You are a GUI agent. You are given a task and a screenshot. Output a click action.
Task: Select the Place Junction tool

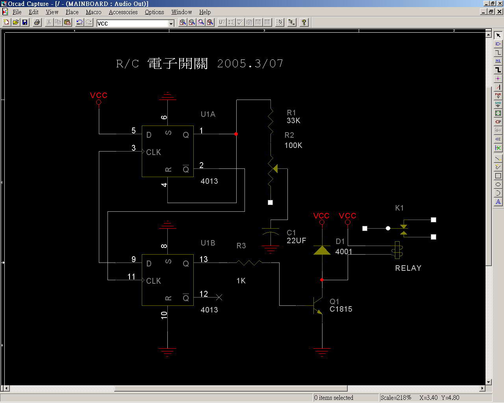pos(498,79)
